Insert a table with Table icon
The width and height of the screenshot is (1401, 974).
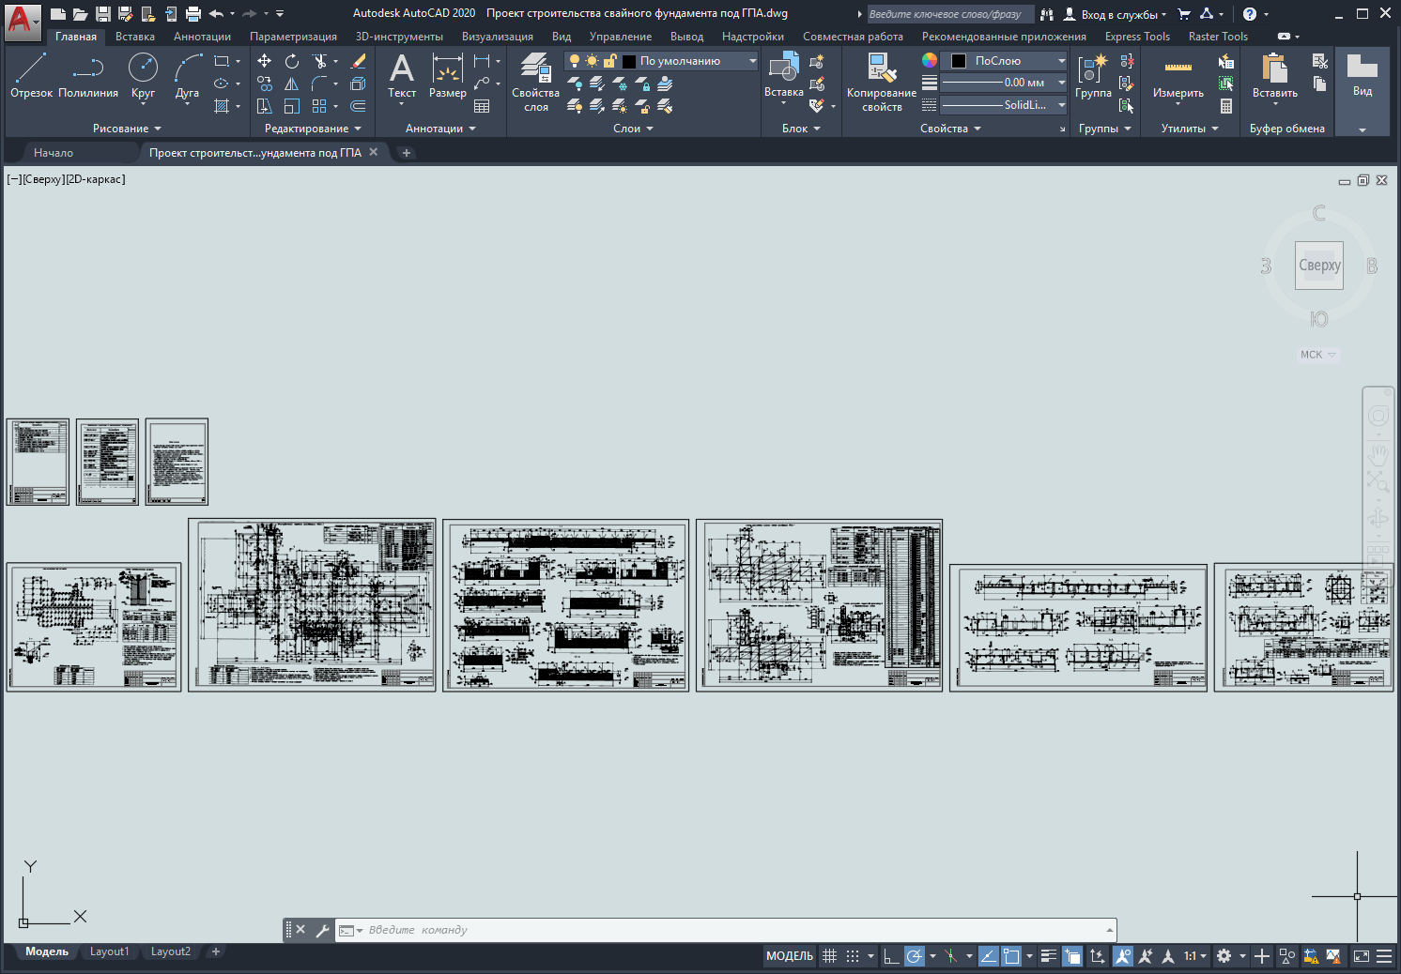pyautogui.click(x=482, y=106)
